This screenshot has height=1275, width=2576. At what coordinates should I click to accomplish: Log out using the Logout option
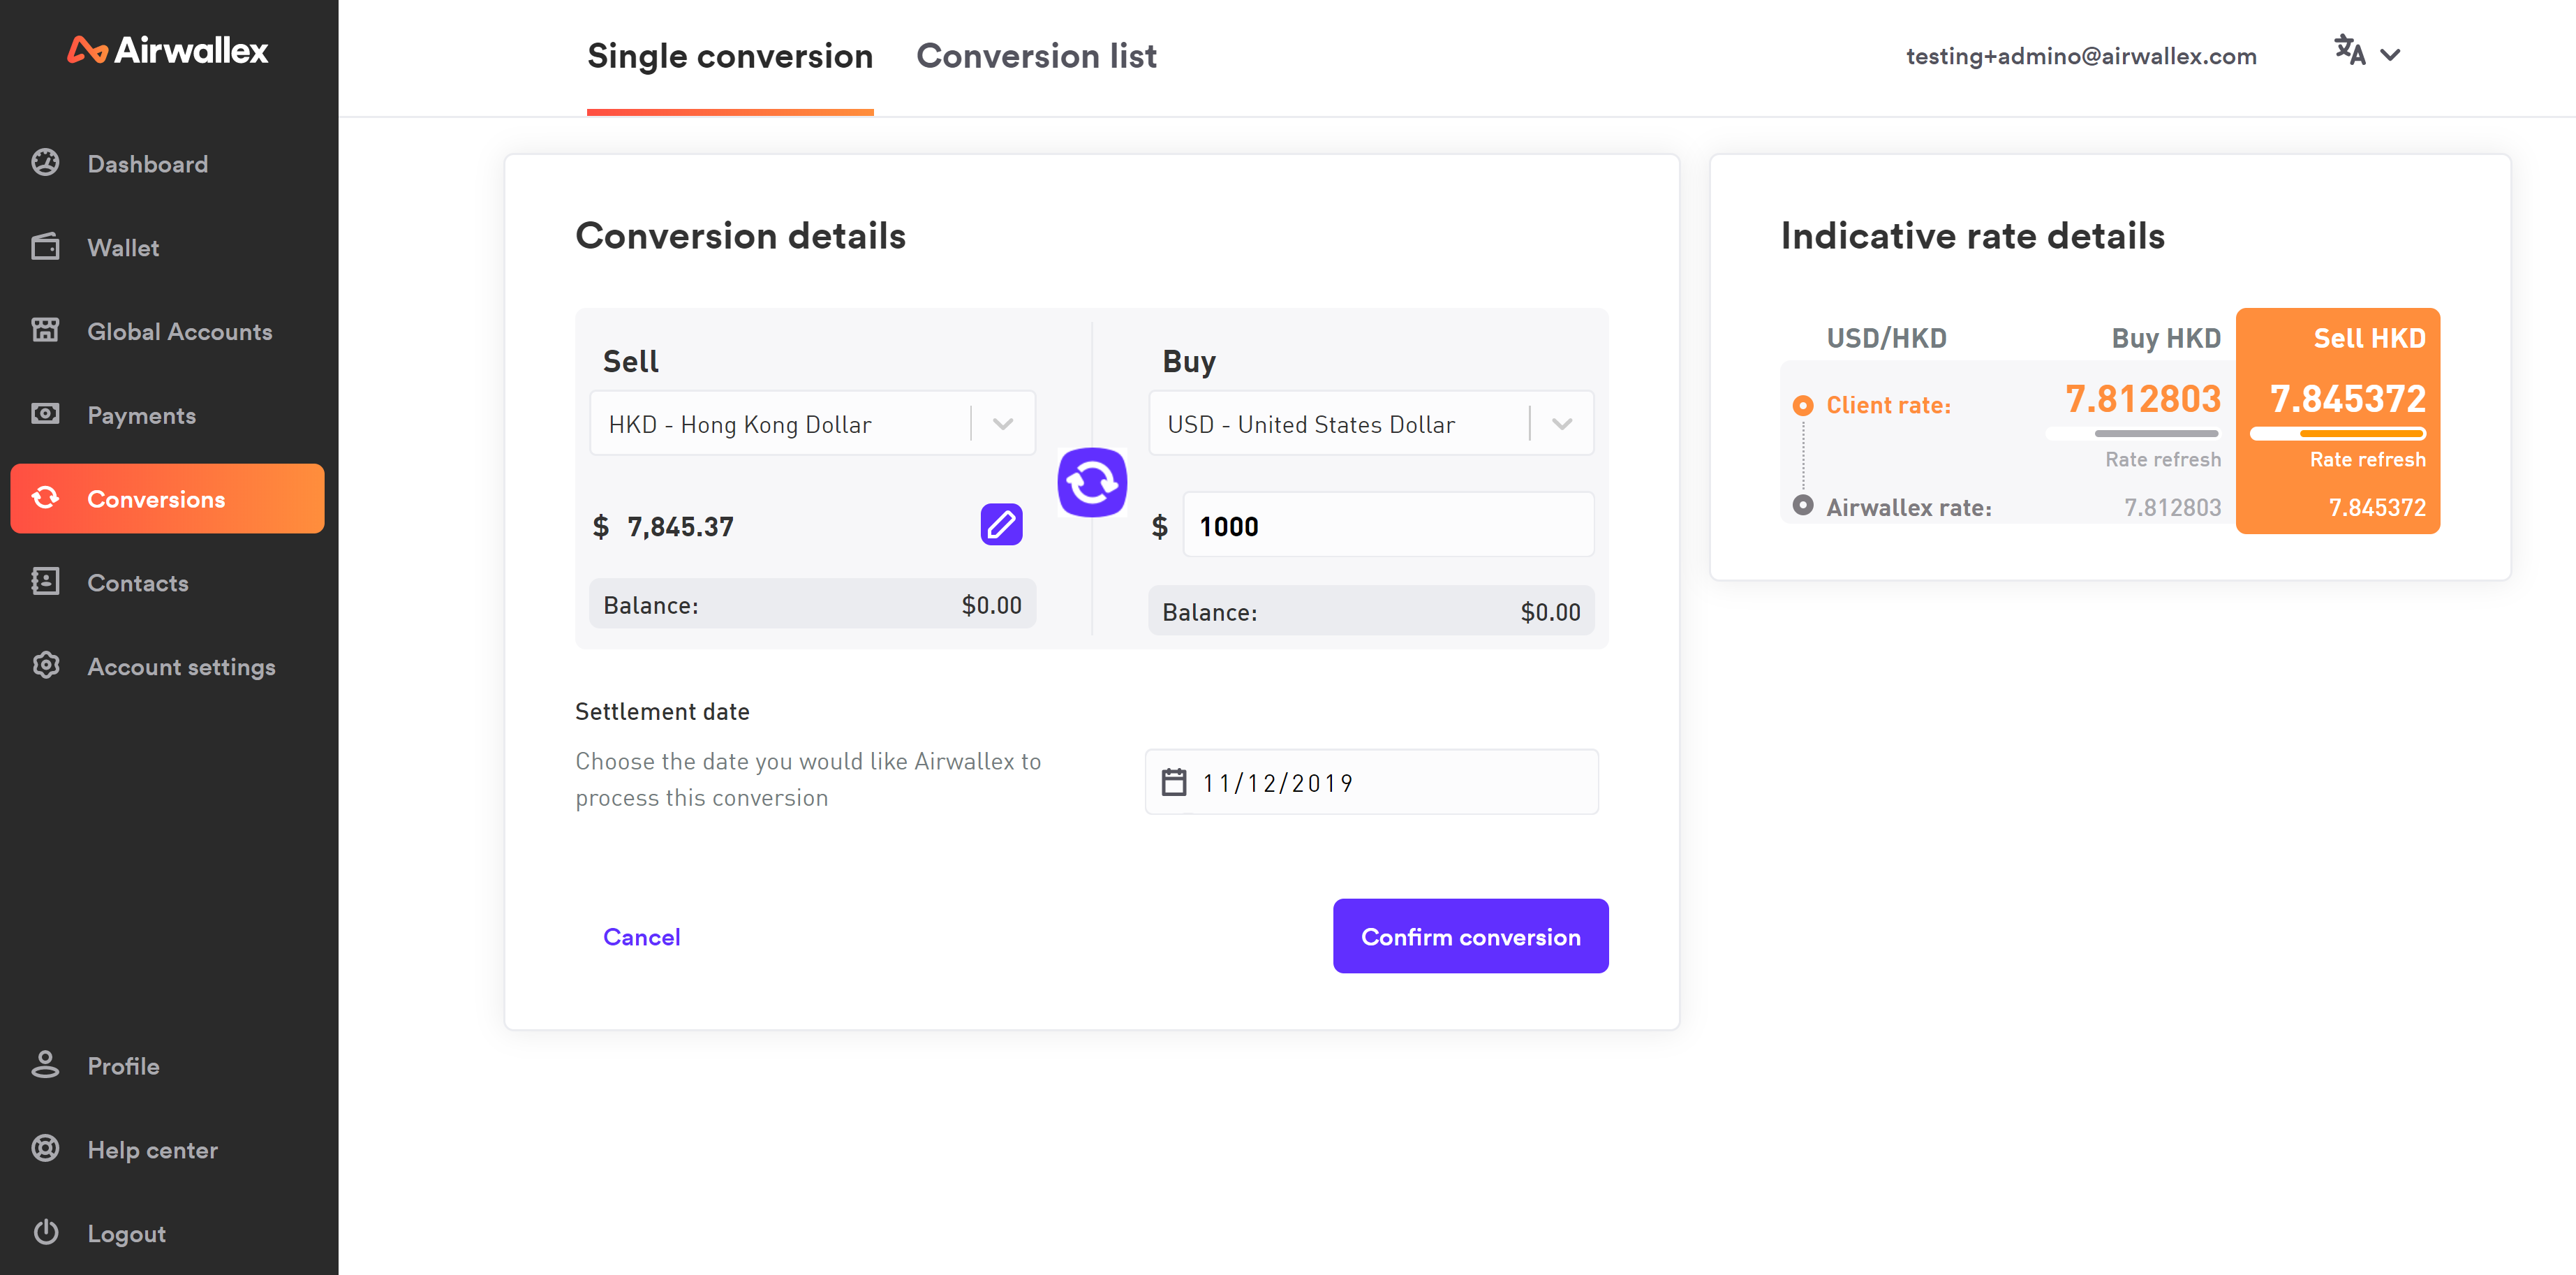pos(126,1233)
